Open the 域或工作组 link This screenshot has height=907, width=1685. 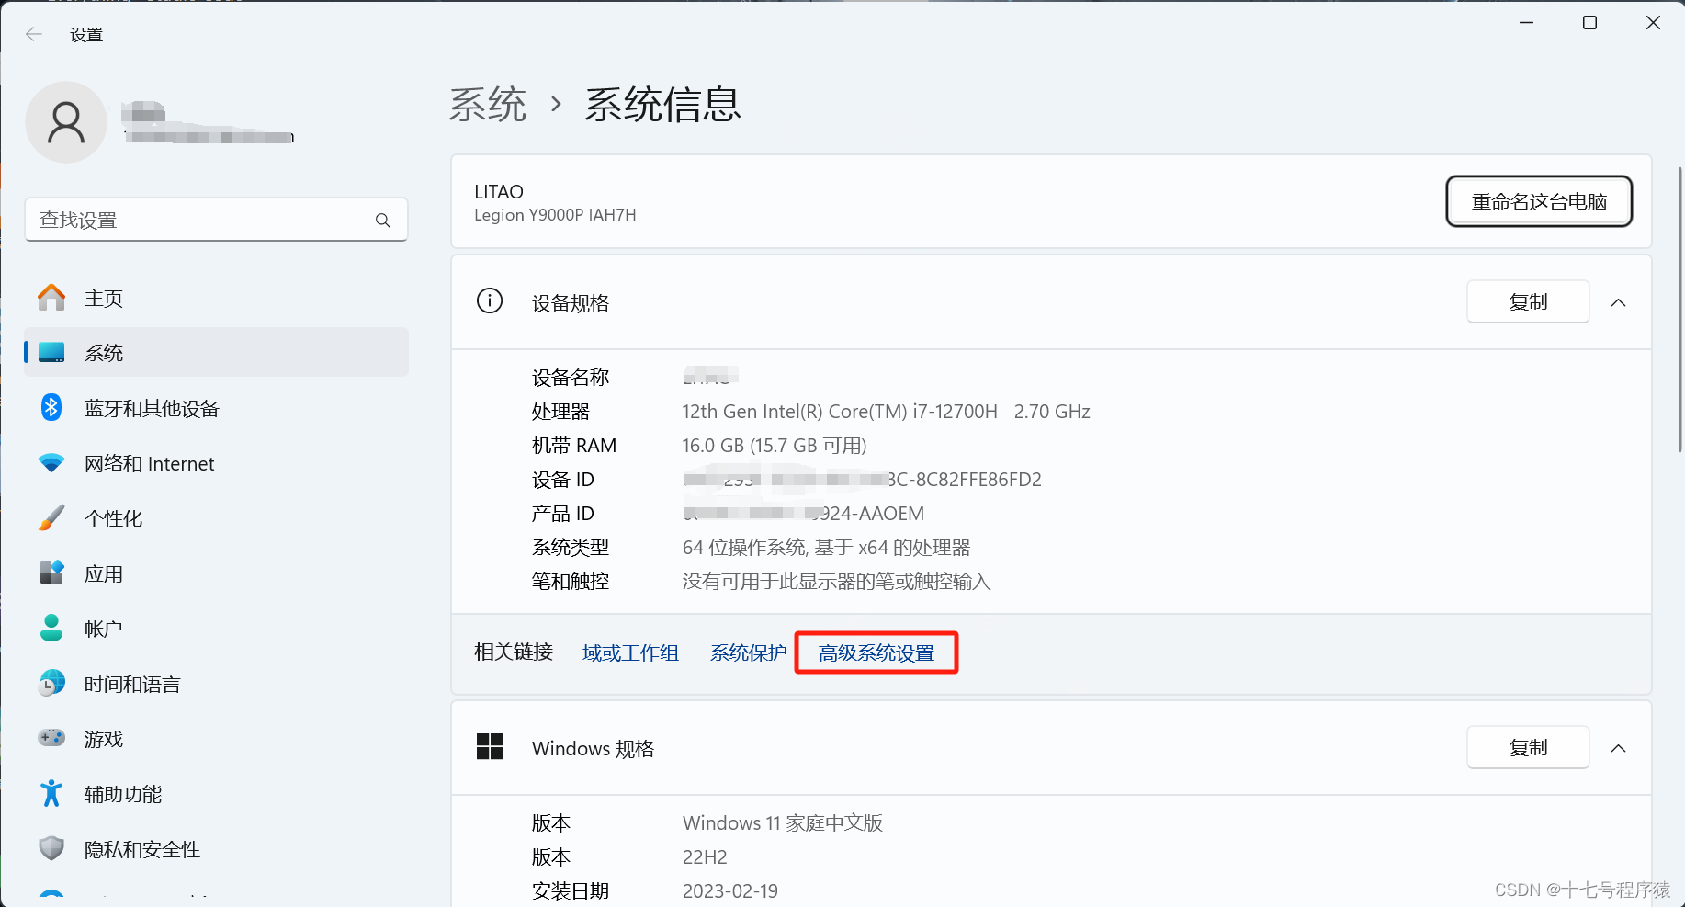[630, 653]
